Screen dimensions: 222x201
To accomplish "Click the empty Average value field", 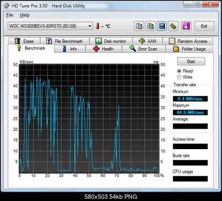I will [x=190, y=126].
